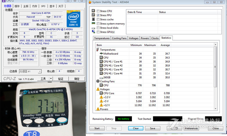Click the Minimum column header
Viewport: 227px width, 136px height.
pyautogui.click(x=136, y=45)
